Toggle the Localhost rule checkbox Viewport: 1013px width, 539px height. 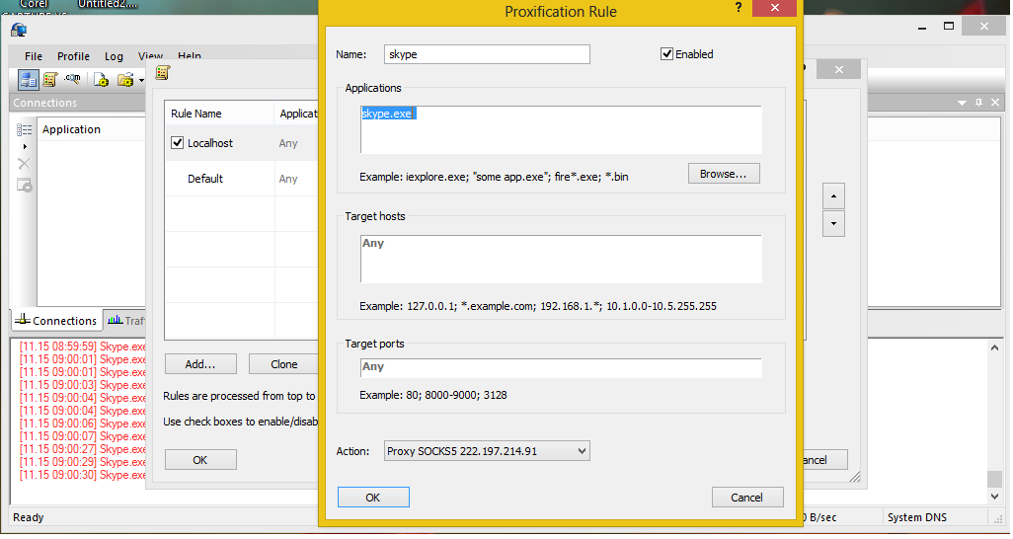(x=178, y=143)
